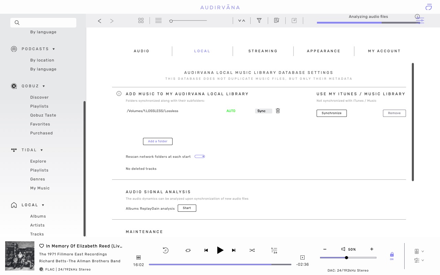This screenshot has width=440, height=275.
Task: Click the rewind history icon
Action: [166, 250]
